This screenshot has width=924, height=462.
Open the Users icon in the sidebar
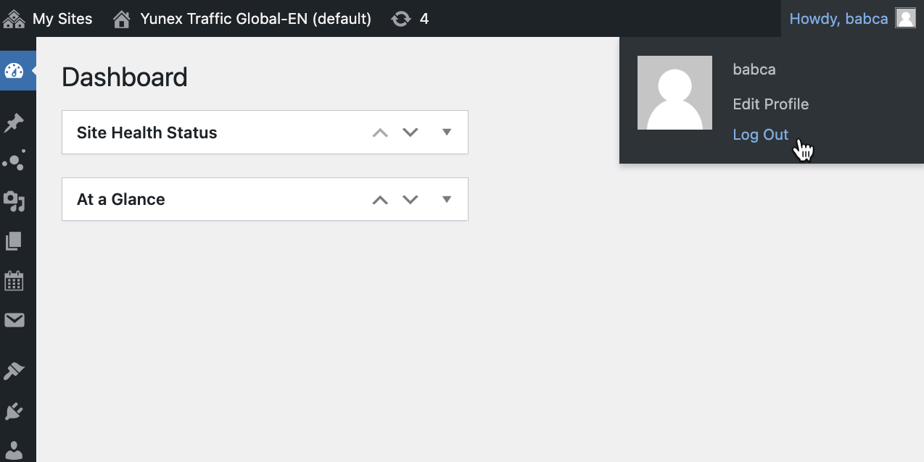click(14, 450)
